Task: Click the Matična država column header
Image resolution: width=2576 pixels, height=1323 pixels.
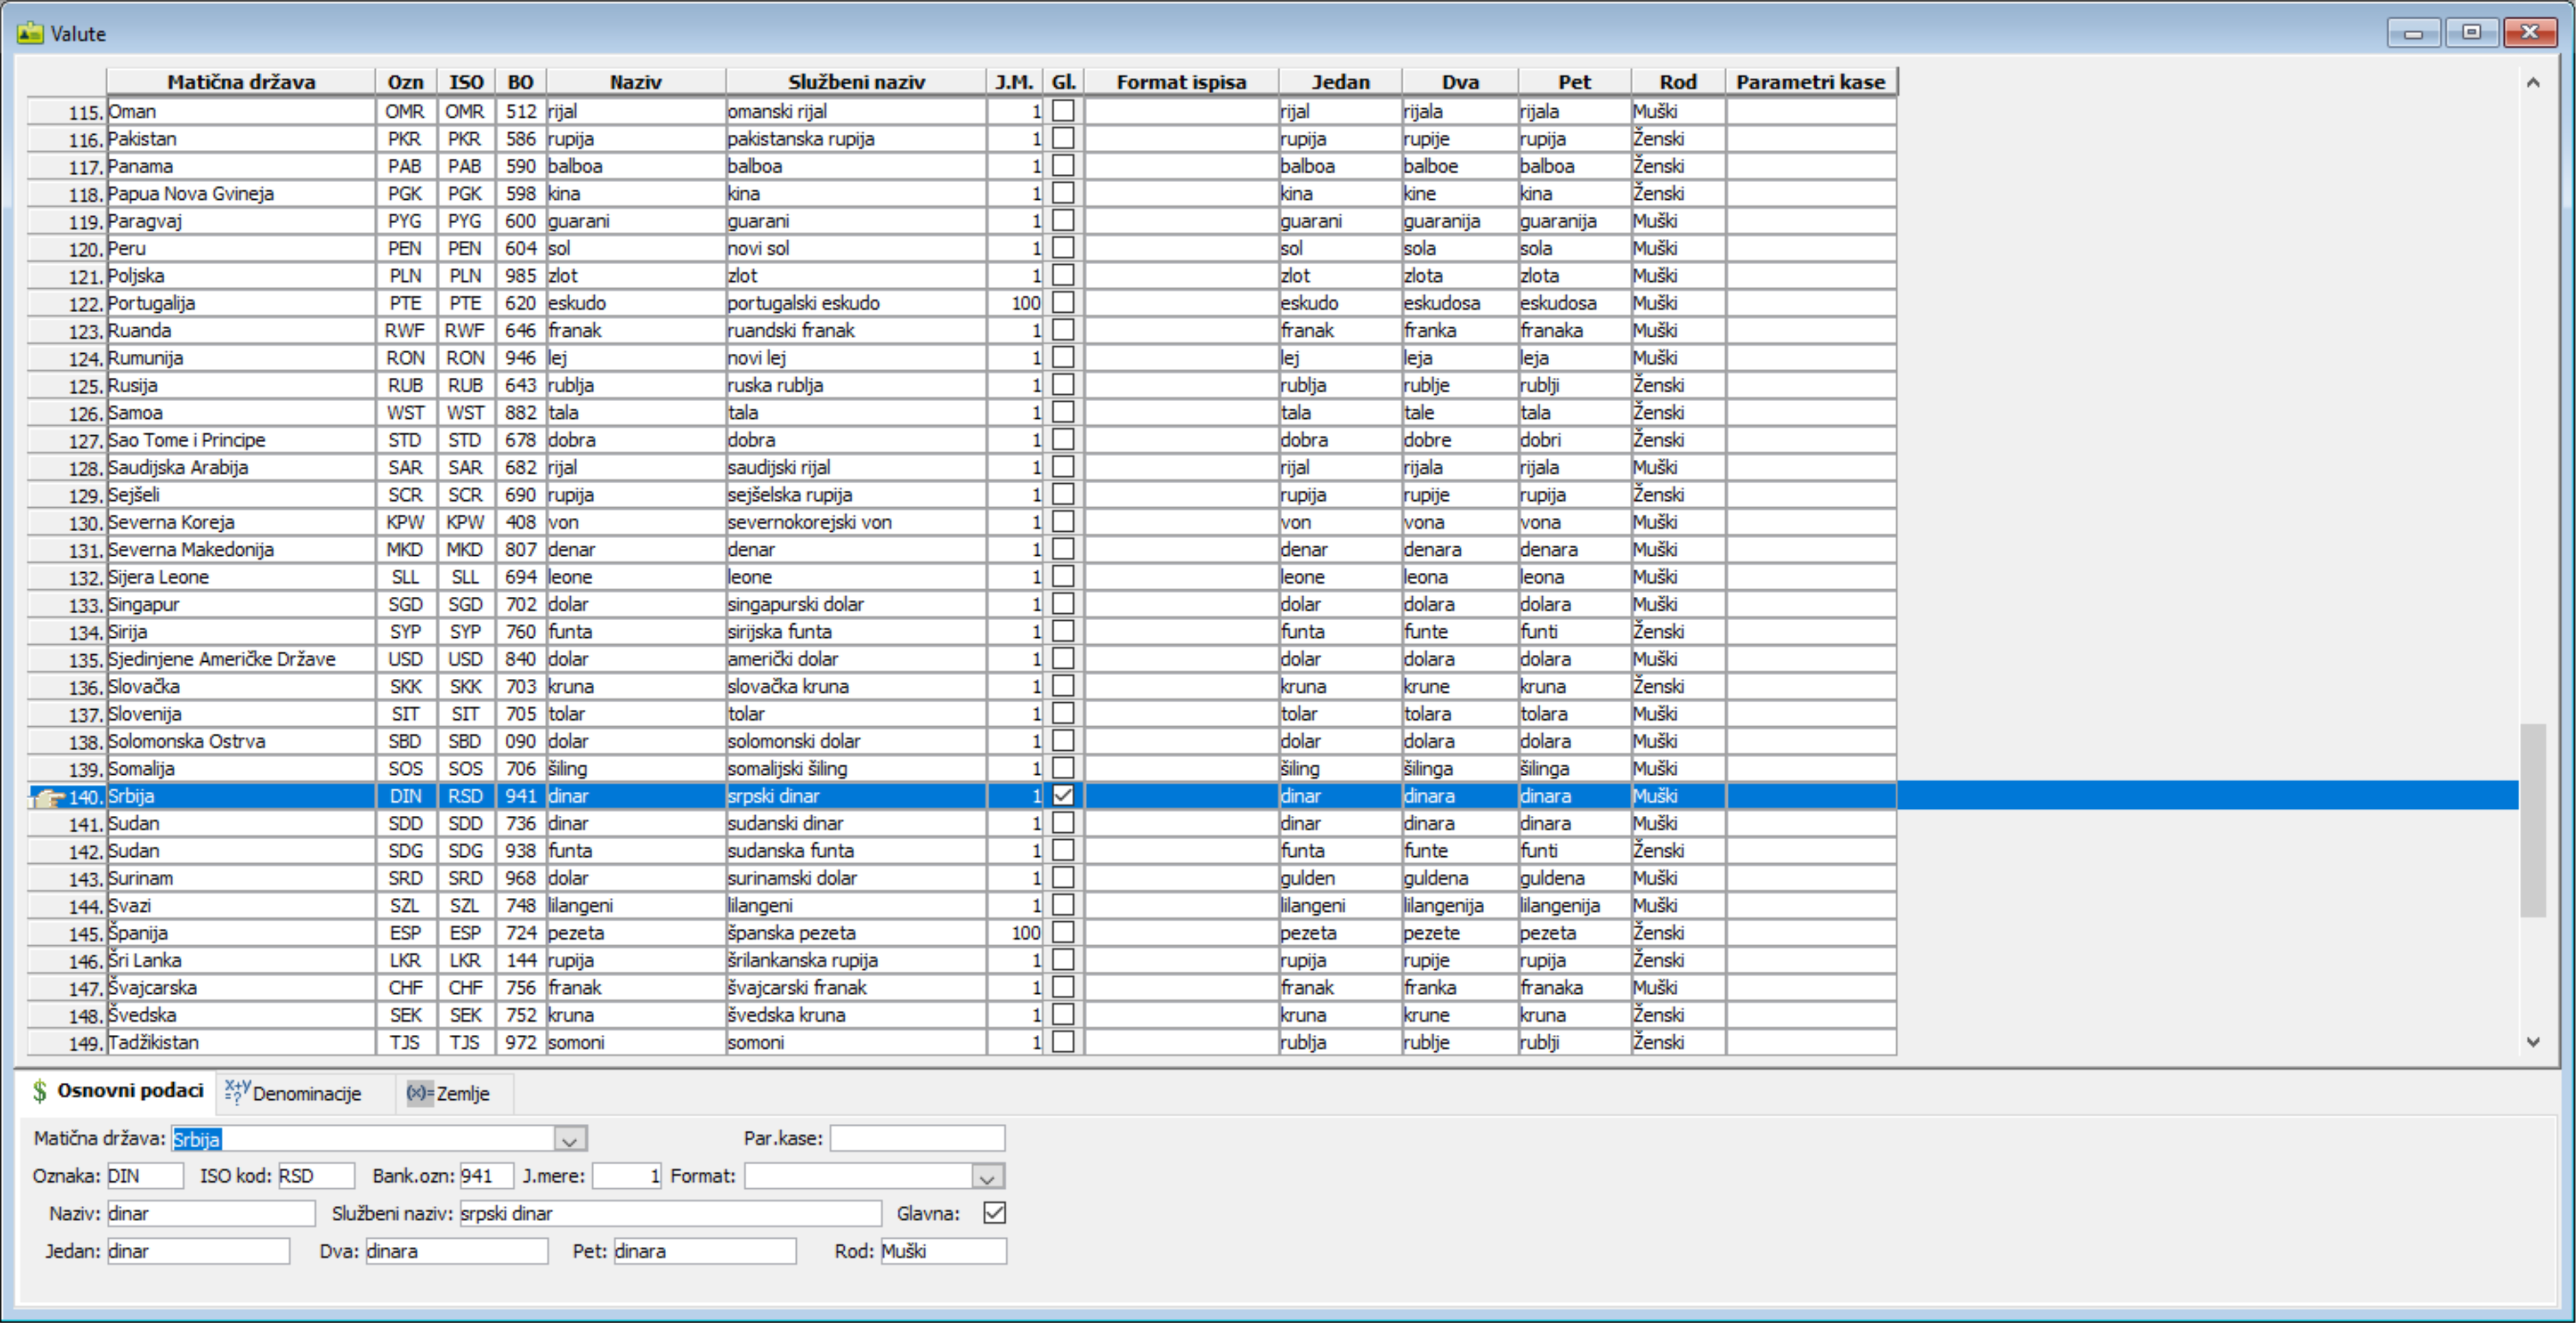Action: pos(241,82)
